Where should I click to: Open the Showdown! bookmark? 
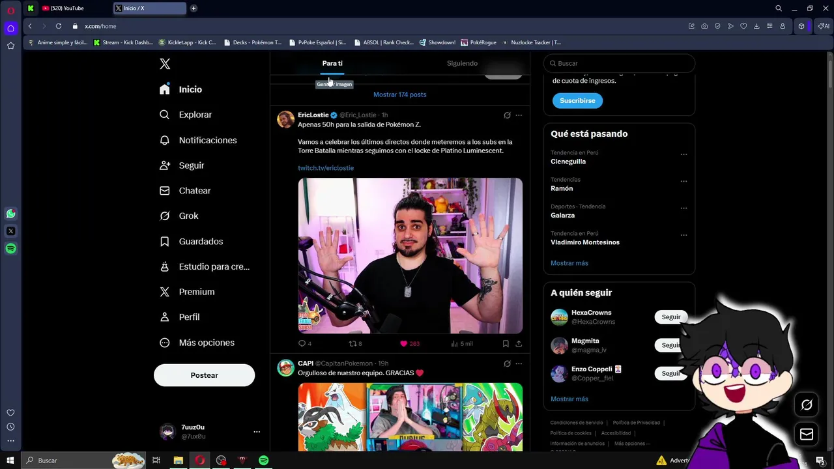pyautogui.click(x=437, y=42)
